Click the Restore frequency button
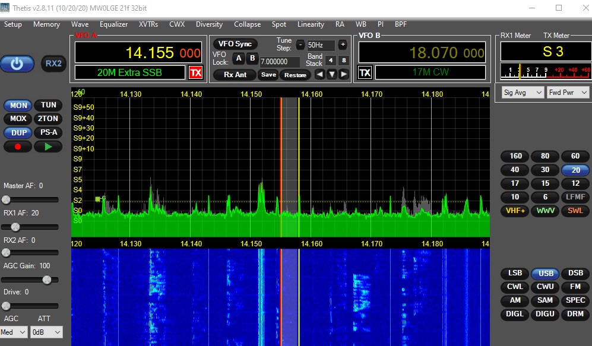This screenshot has height=346, width=592. click(x=295, y=75)
